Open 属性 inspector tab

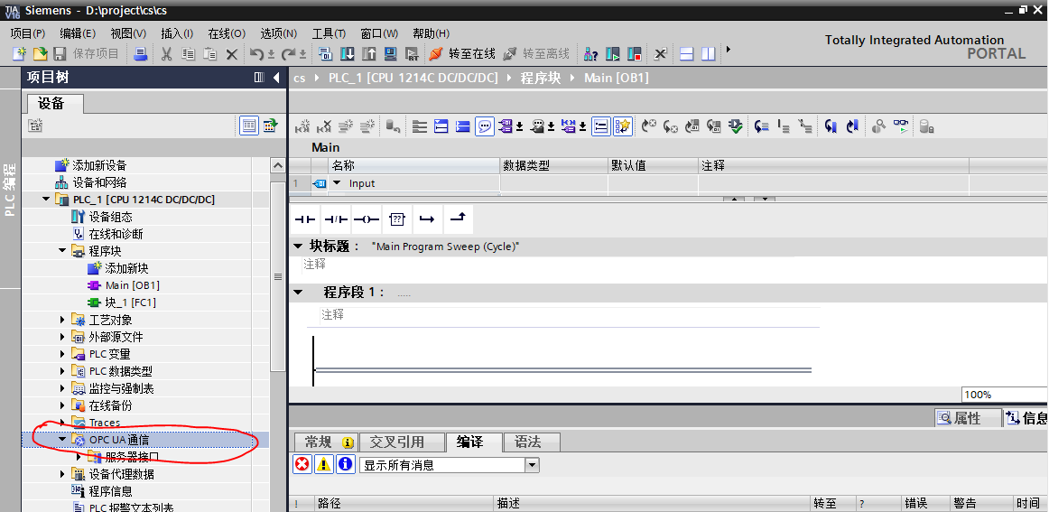968,418
